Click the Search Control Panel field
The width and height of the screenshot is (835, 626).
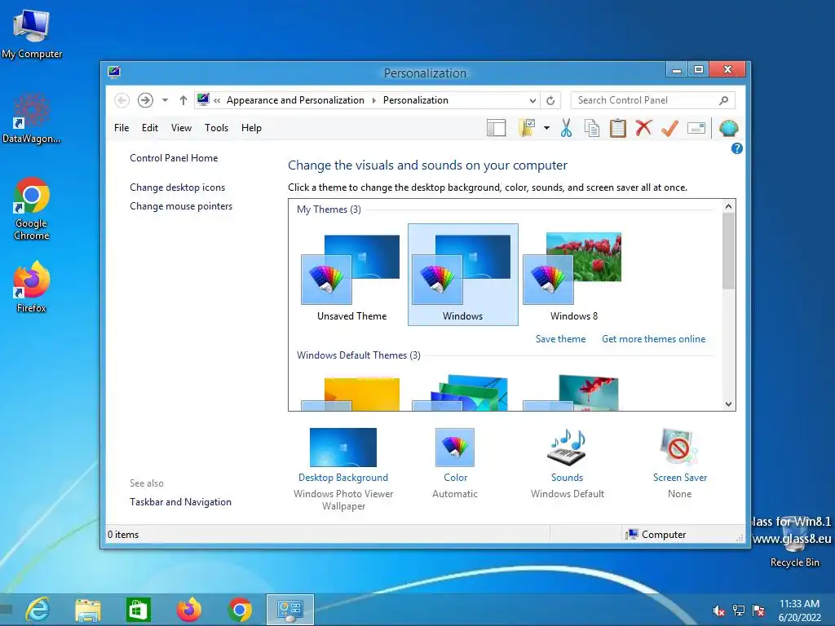click(653, 100)
